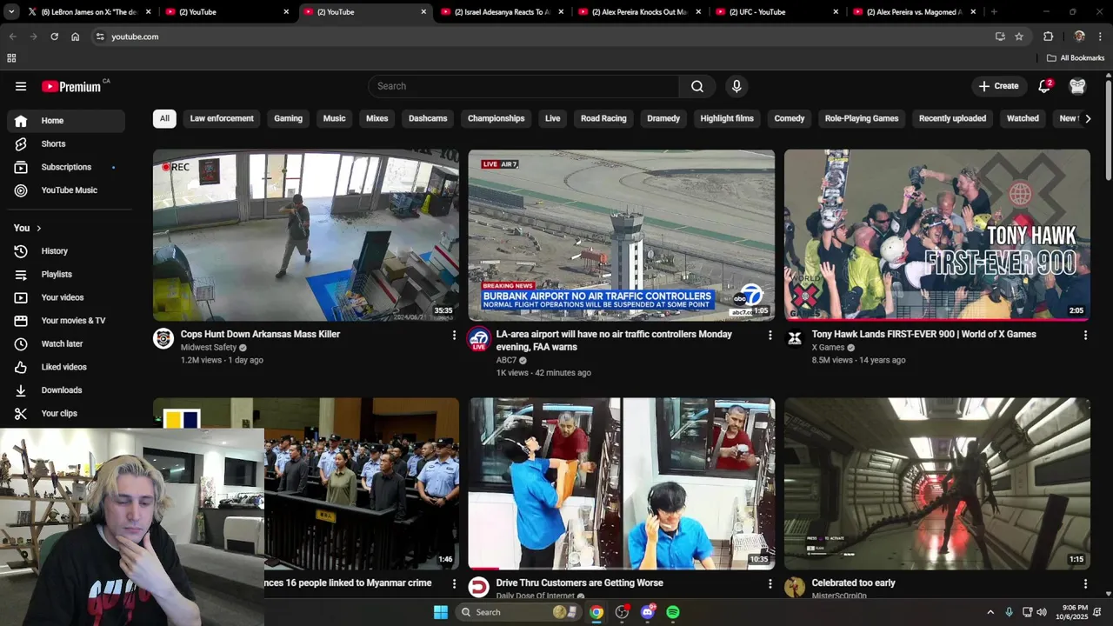Open Your clips in sidebar
Screen dimensions: 1113x626
pos(66,413)
